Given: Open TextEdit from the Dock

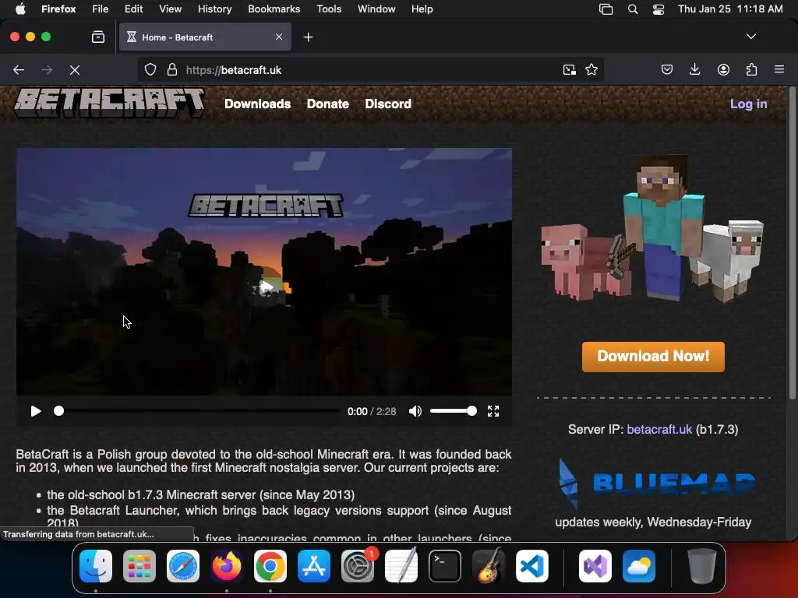Looking at the screenshot, I should 401,566.
